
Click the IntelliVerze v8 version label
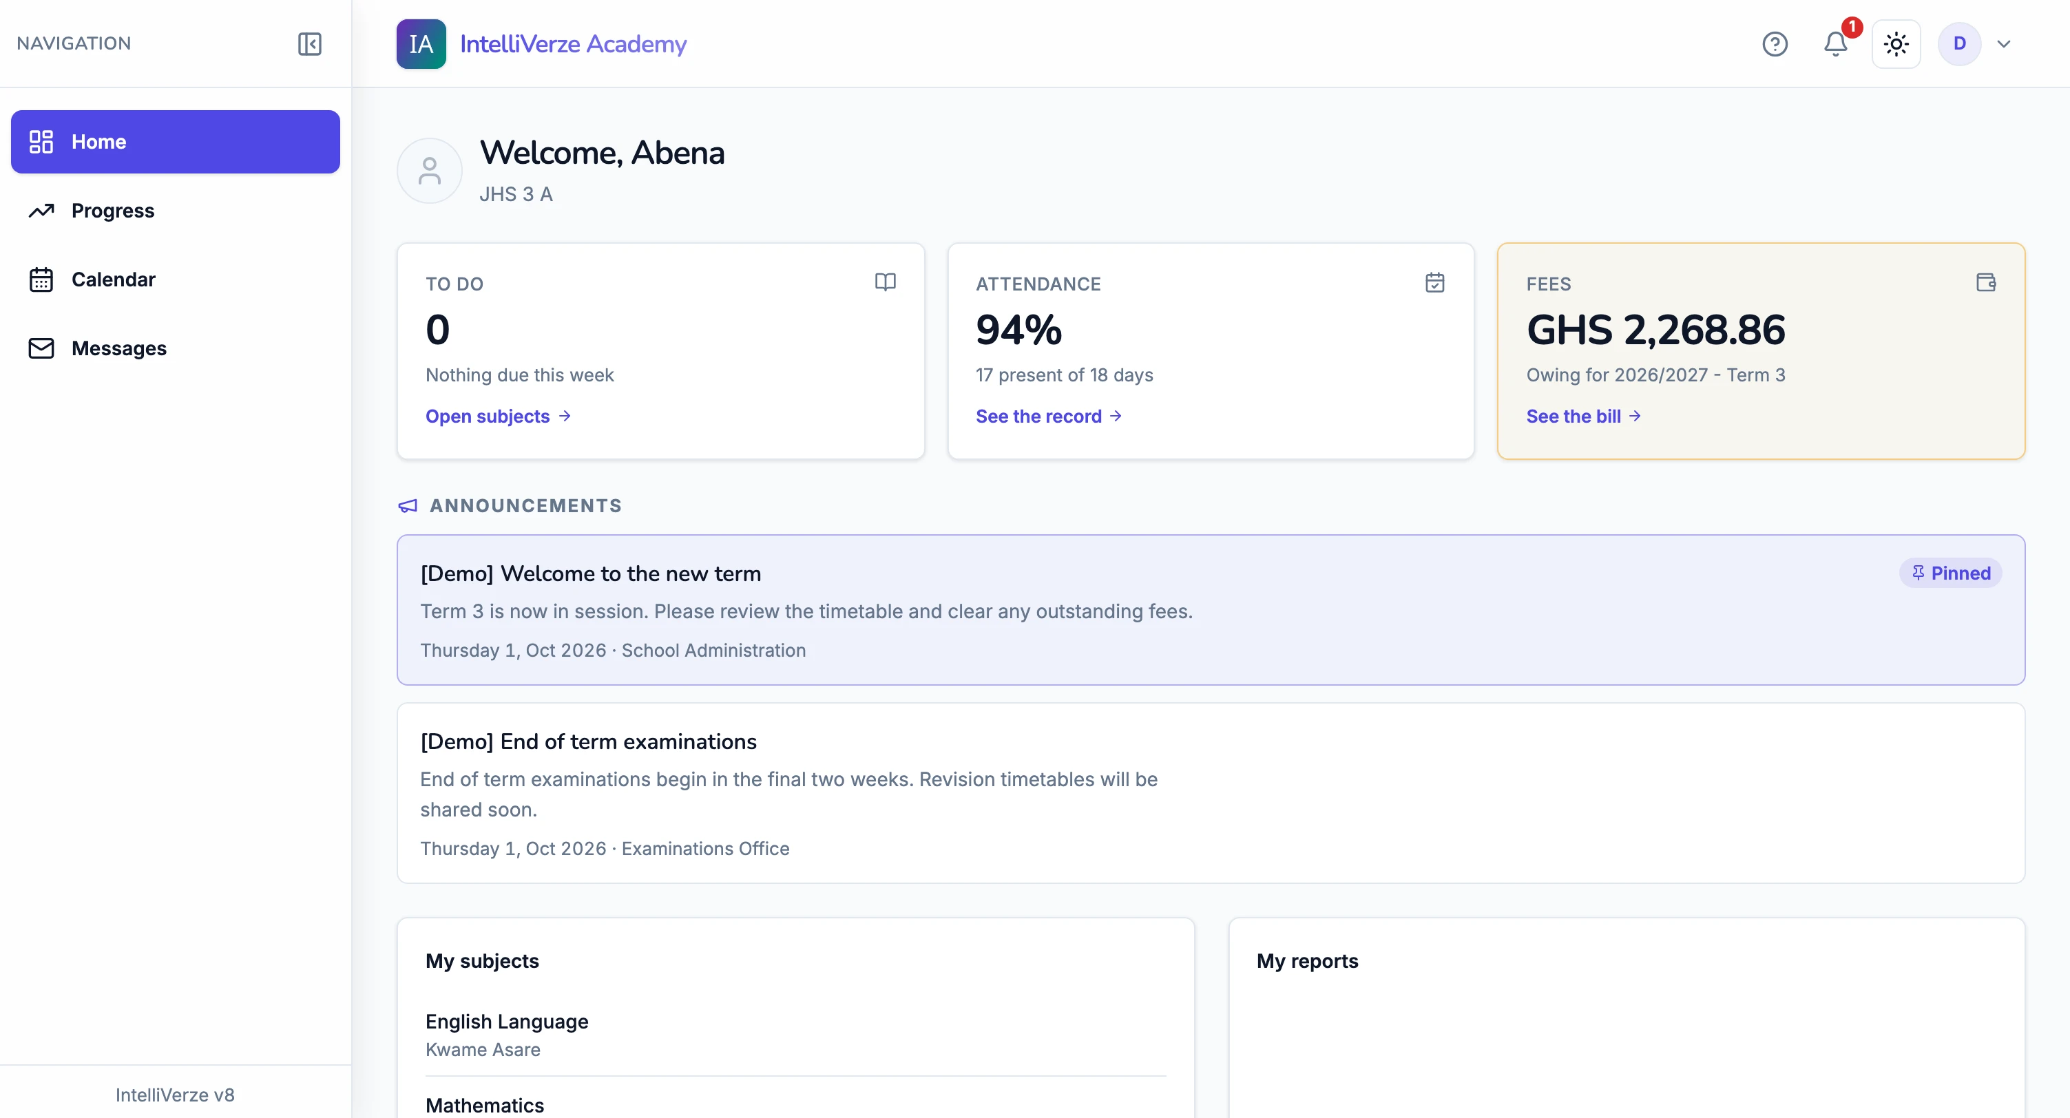point(175,1095)
